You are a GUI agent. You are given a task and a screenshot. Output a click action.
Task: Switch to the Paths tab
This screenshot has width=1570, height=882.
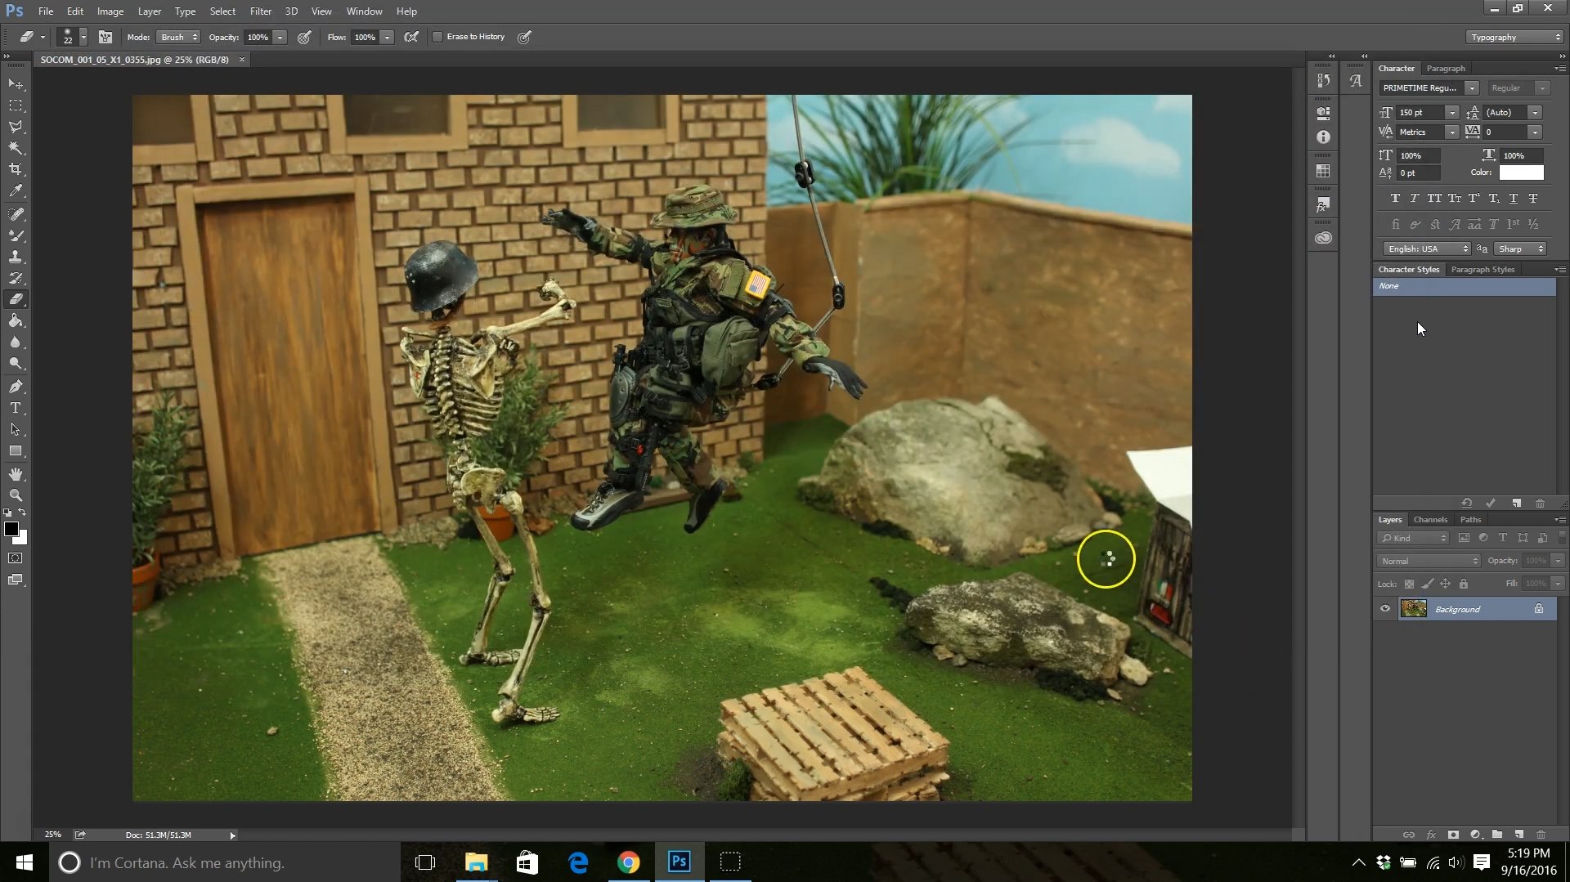tap(1470, 520)
